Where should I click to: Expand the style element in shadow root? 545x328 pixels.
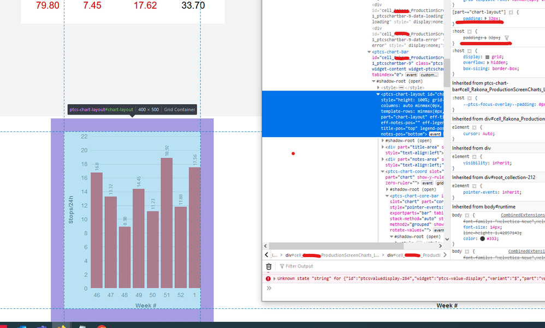[379, 87]
